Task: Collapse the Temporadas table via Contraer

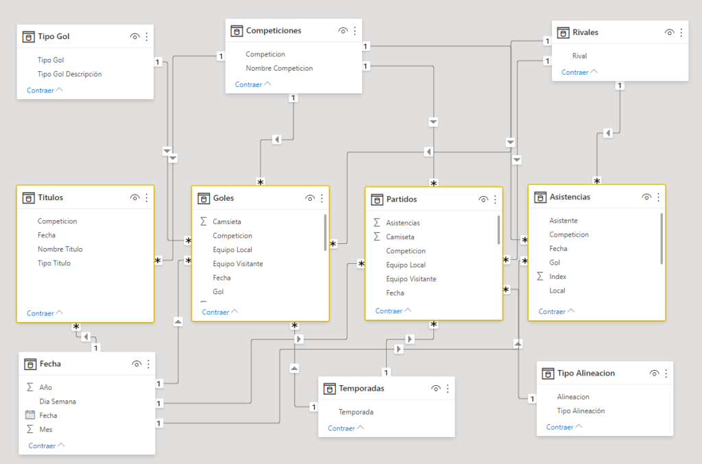Action: (x=346, y=428)
